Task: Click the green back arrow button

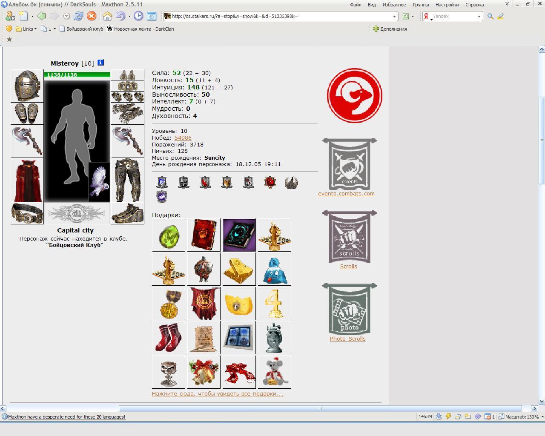Action: [x=41, y=16]
